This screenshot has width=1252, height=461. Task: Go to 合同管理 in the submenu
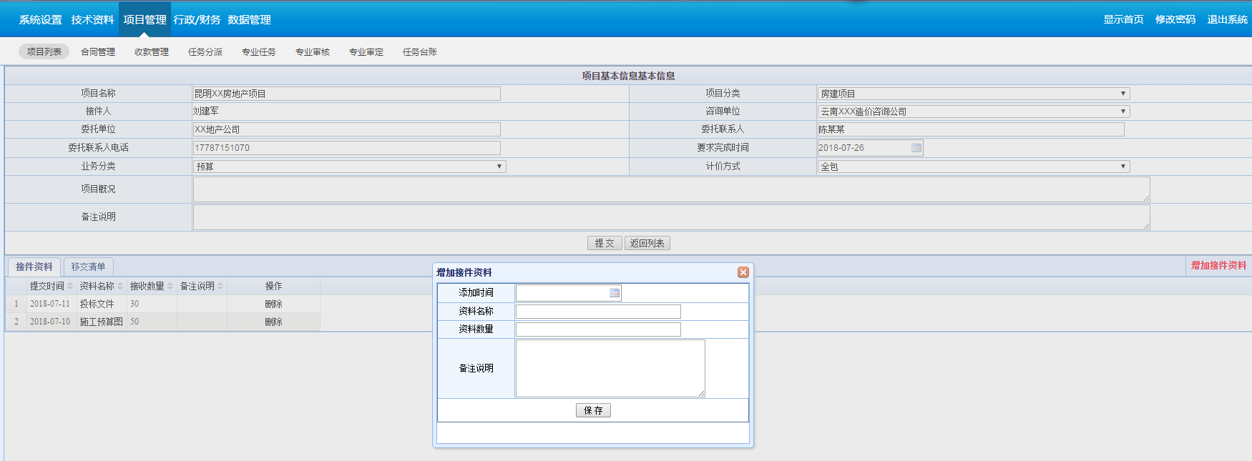98,52
